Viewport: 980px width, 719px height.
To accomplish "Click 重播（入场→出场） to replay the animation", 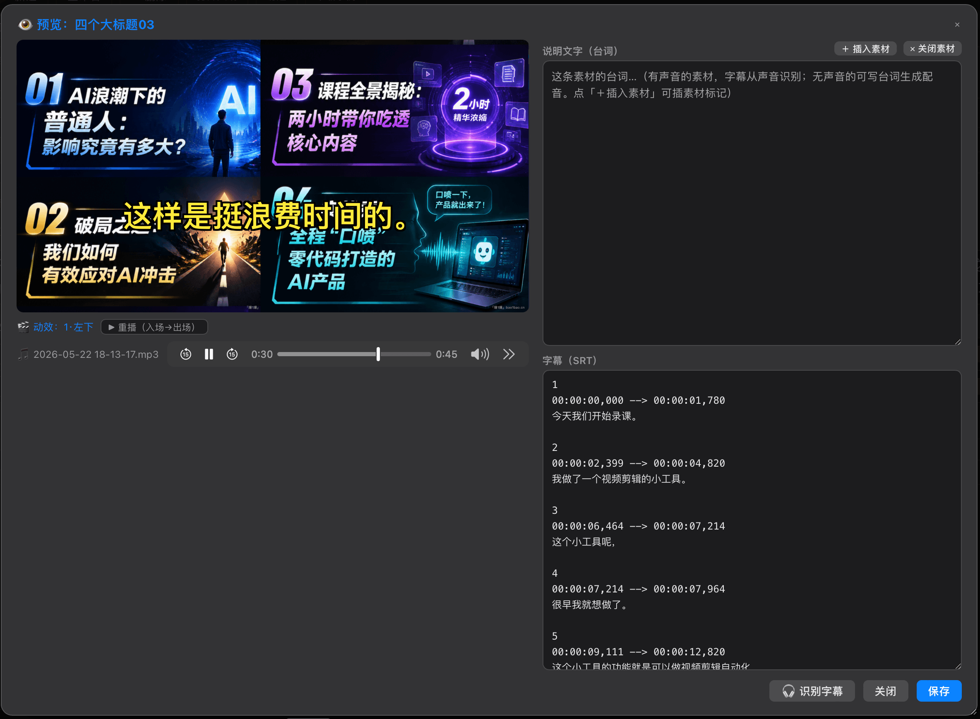I will pyautogui.click(x=154, y=327).
